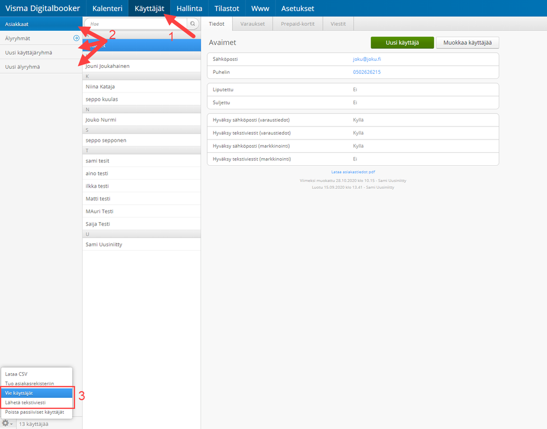Image resolution: width=547 pixels, height=429 pixels.
Task: Click the arrow icon next to Älyryhmät
Action: click(76, 38)
